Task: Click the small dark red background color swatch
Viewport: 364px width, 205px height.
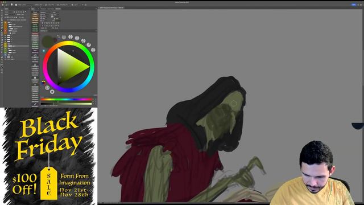Action: (x=55, y=40)
